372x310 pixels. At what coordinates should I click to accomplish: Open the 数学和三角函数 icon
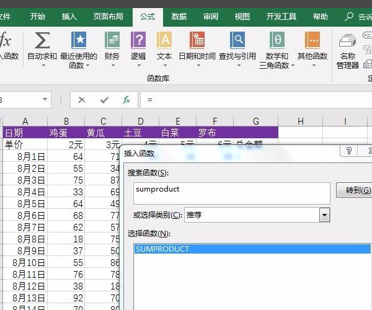click(277, 42)
